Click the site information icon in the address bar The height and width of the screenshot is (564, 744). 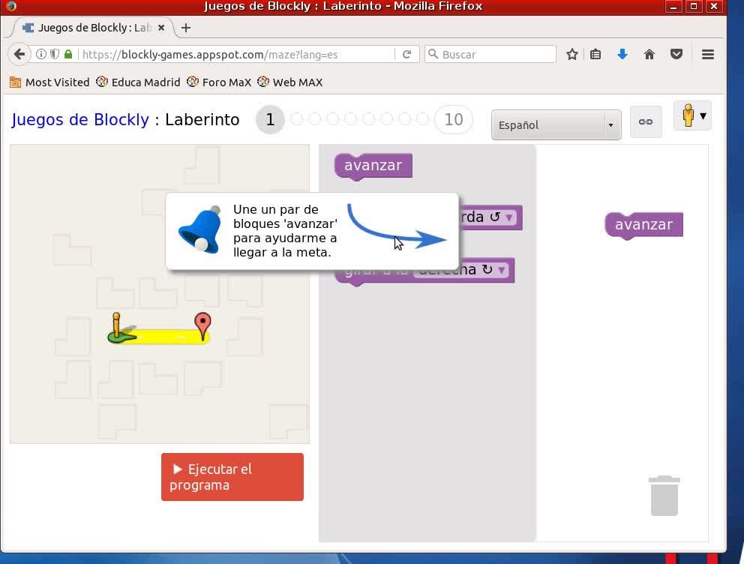coord(41,54)
